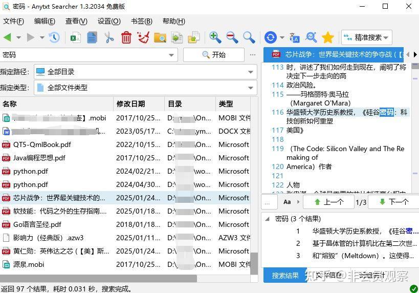This screenshot has height=293, width=419.
Task: Click the red broom clear icon
Action: click(143, 38)
